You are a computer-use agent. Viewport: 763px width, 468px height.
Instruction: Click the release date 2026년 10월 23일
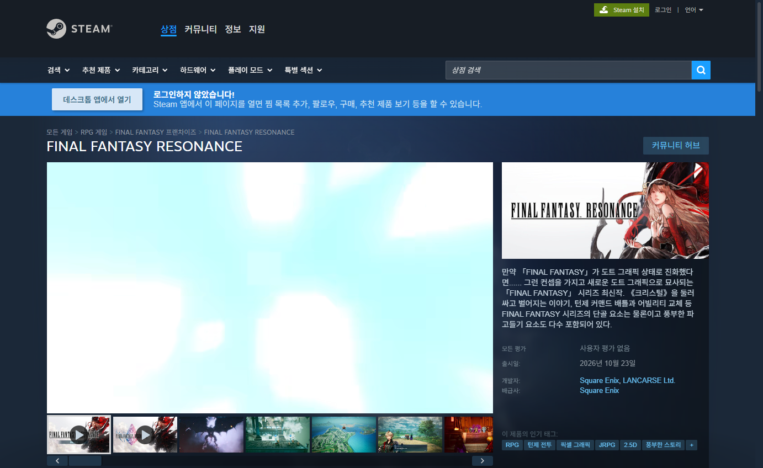607,363
